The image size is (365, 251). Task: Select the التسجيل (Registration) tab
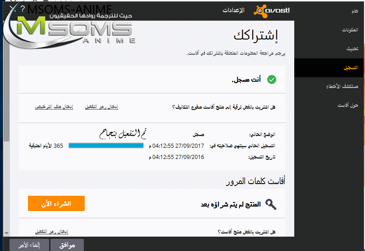click(x=351, y=67)
